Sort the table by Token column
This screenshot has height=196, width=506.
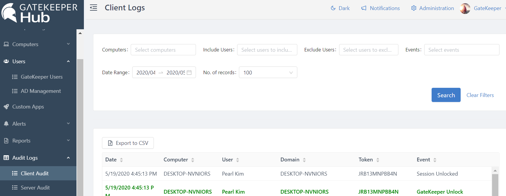[378, 160]
